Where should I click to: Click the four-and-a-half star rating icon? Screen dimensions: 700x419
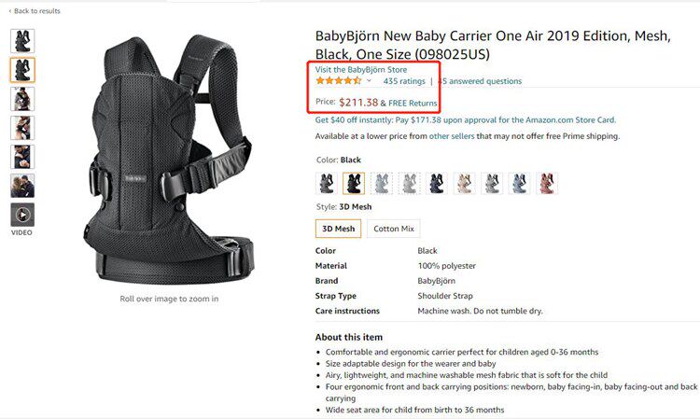339,81
